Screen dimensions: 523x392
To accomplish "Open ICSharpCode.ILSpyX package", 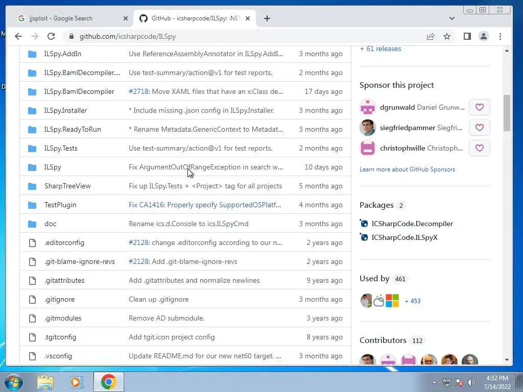I will point(405,237).
